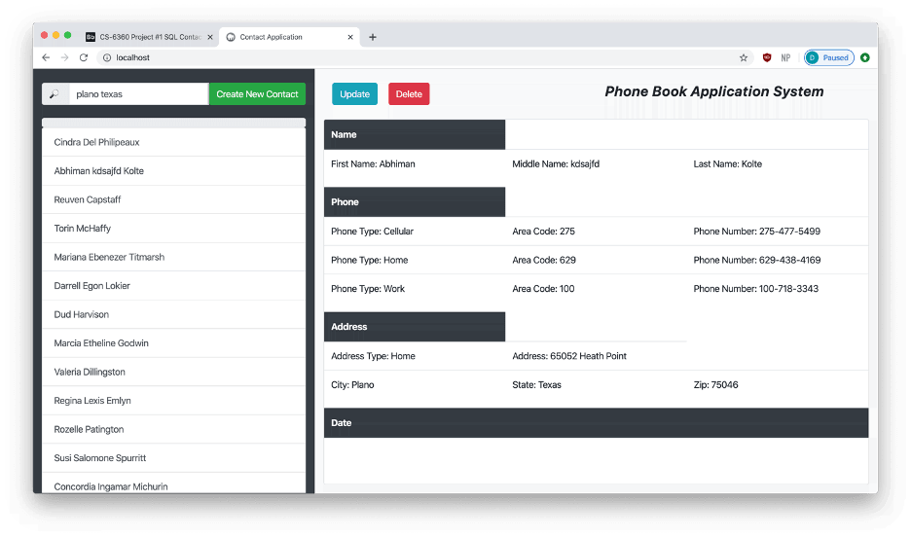Select contact Cindra Del Philipeaux

pyautogui.click(x=97, y=142)
